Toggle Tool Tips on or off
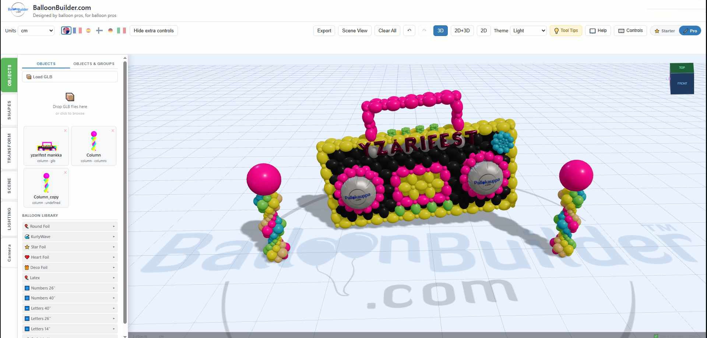This screenshot has height=338, width=707. click(x=566, y=30)
